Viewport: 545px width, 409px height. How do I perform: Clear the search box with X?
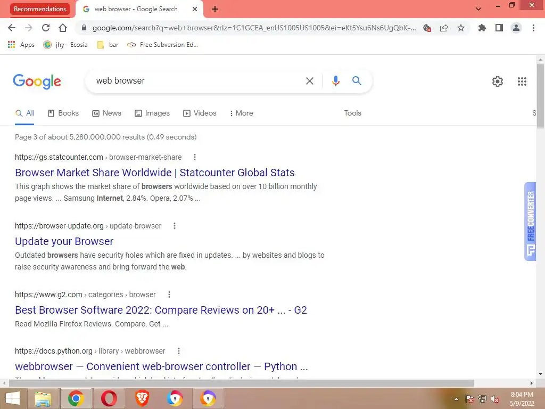(310, 81)
